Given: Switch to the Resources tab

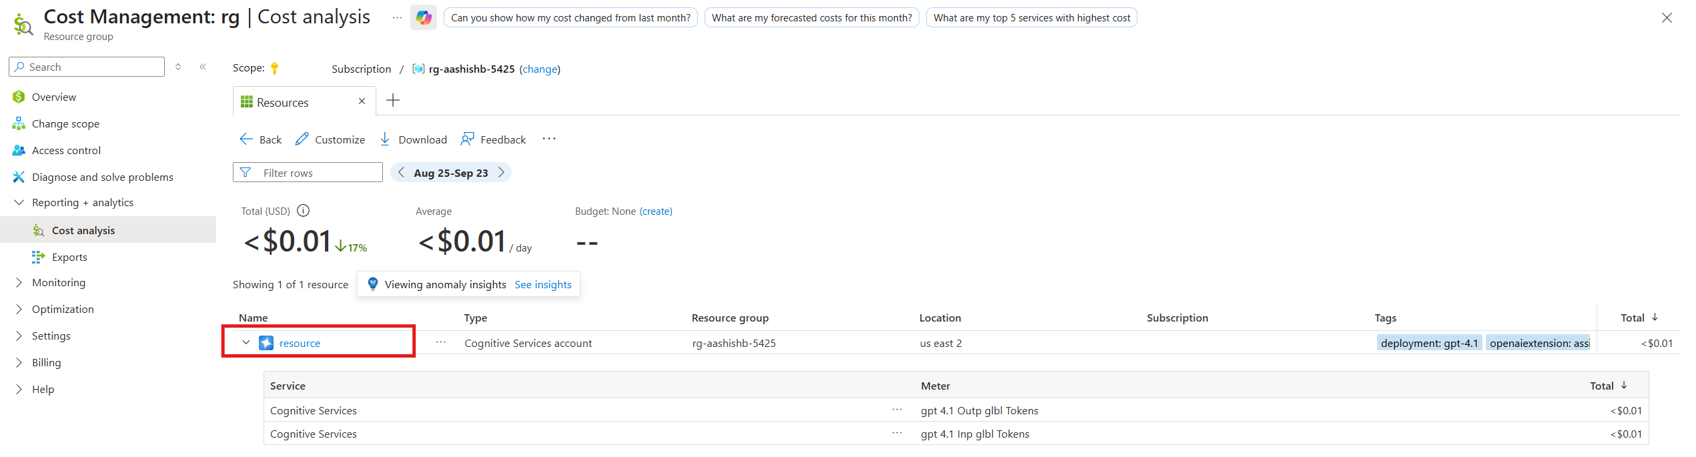Looking at the screenshot, I should [284, 101].
